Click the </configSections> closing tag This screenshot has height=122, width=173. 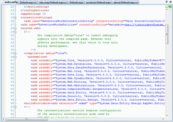coord(35,10)
